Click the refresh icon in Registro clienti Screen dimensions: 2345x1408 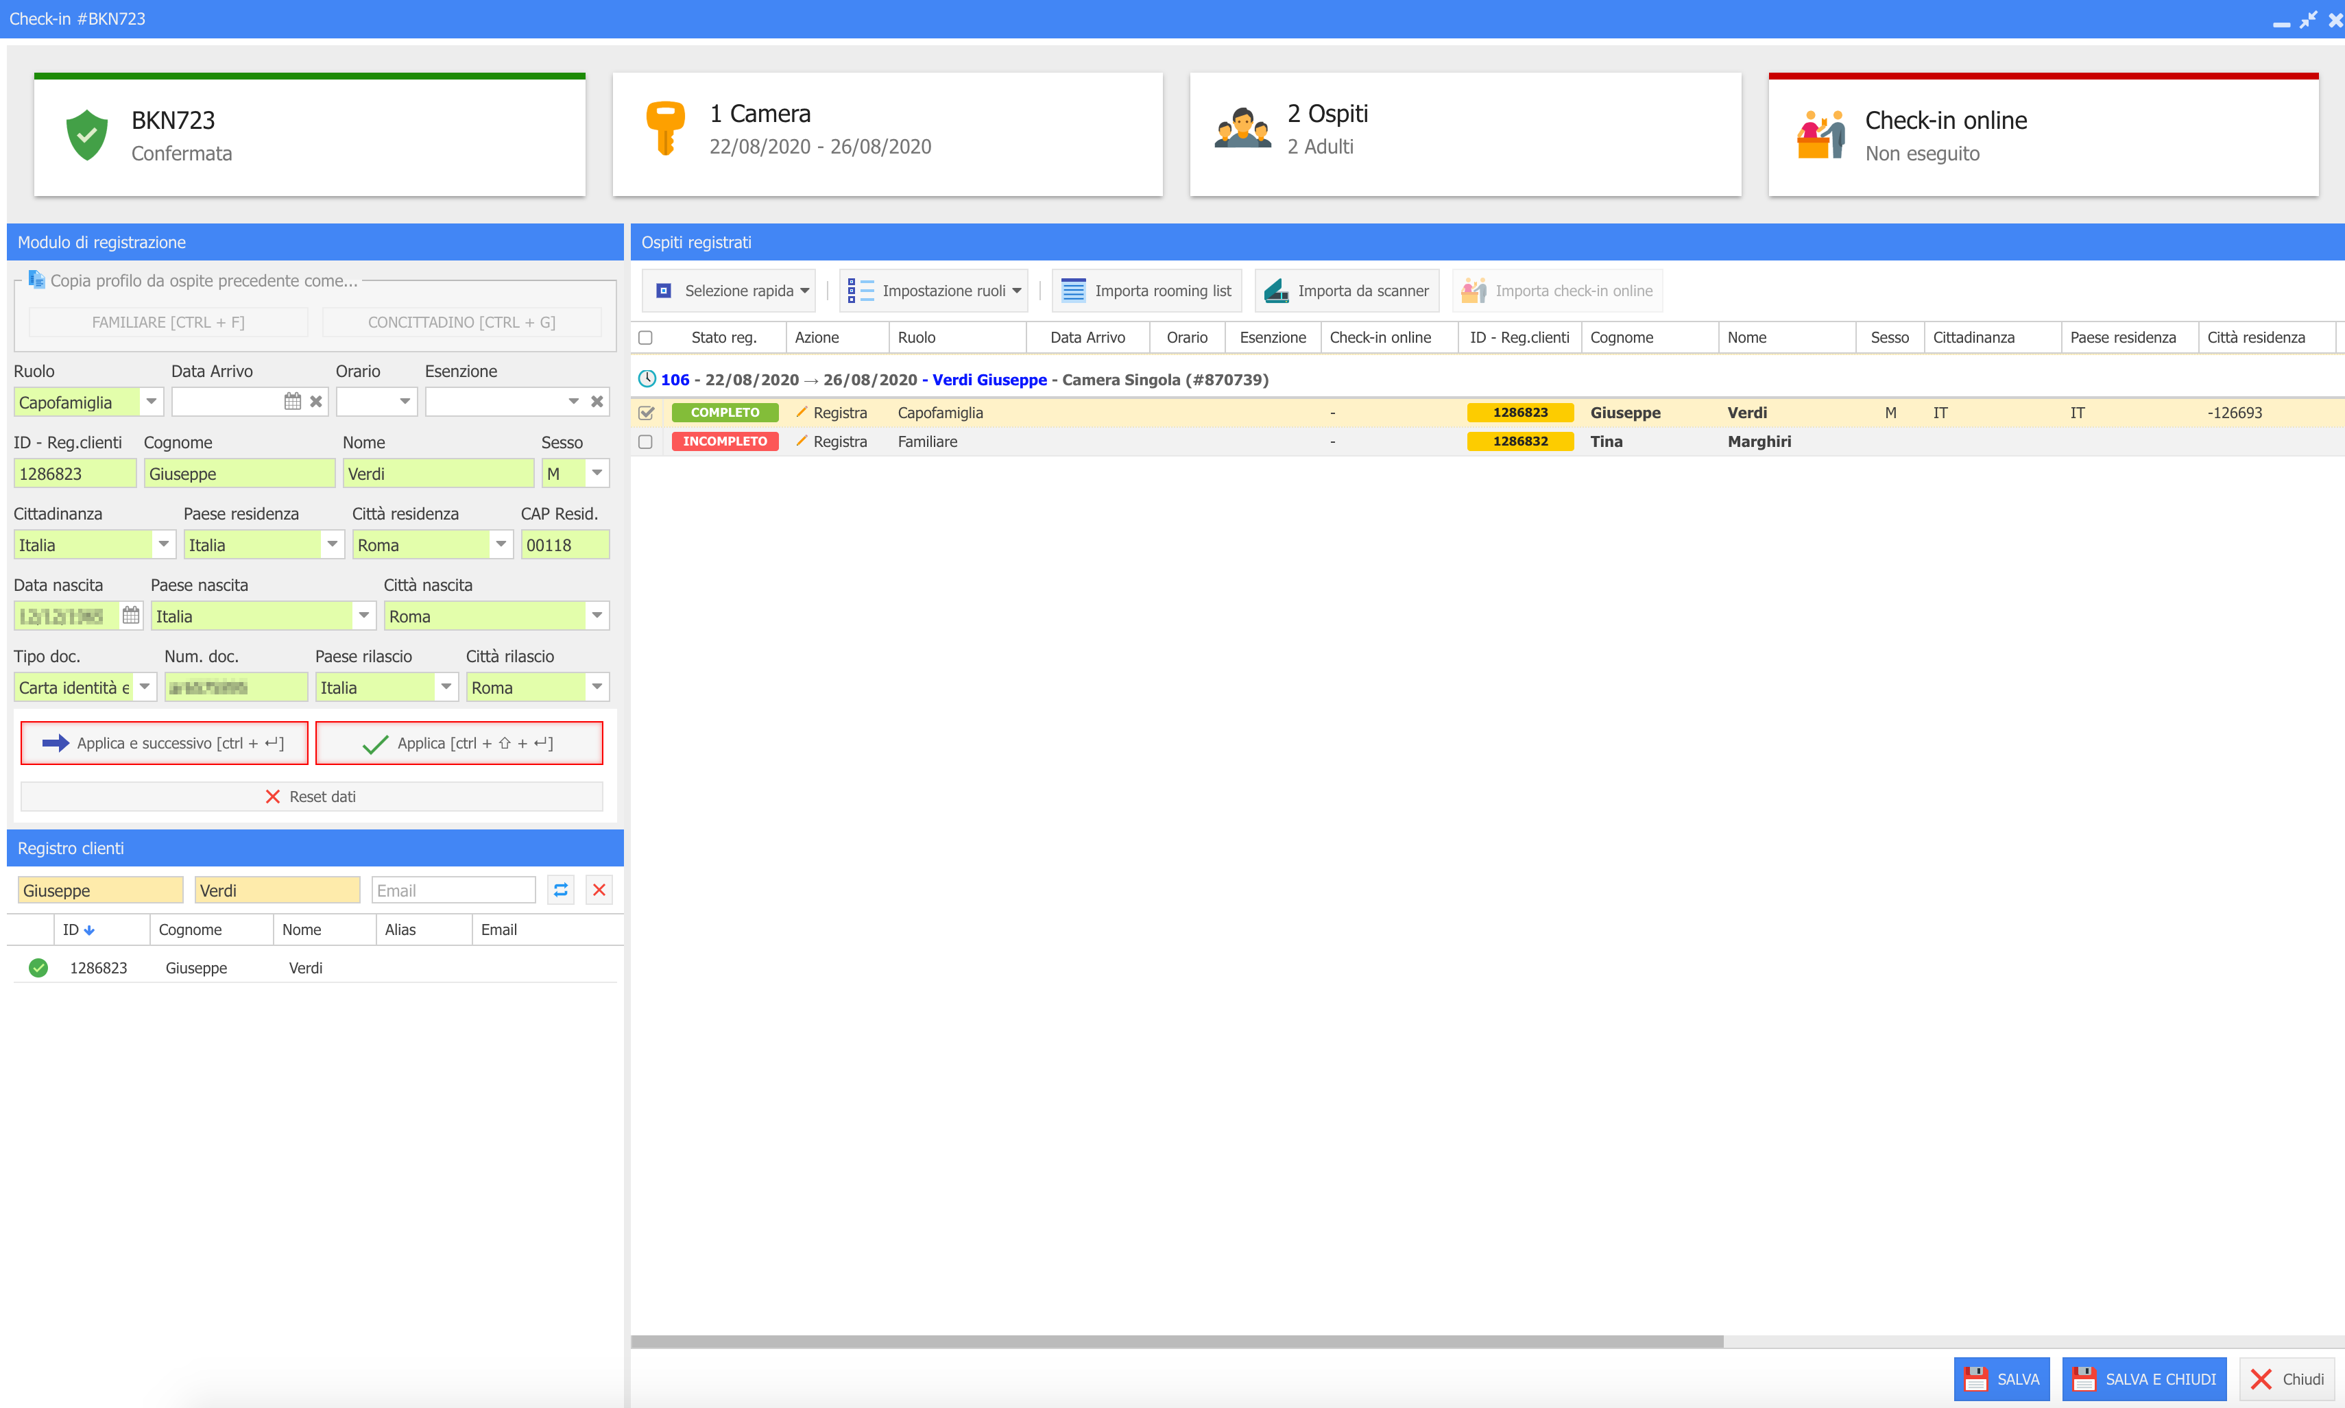[561, 890]
